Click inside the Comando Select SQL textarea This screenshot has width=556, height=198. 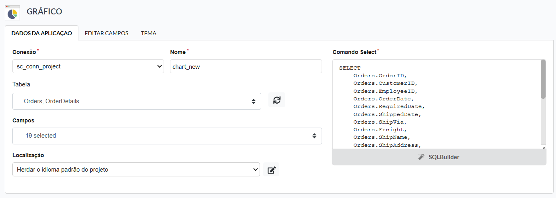click(436, 105)
